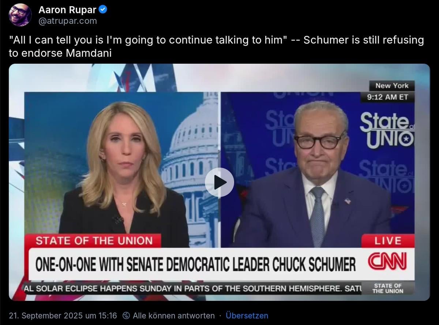The image size is (439, 325).
Task: Click the small State of the Union logo below the CNN logo
Action: [x=388, y=288]
